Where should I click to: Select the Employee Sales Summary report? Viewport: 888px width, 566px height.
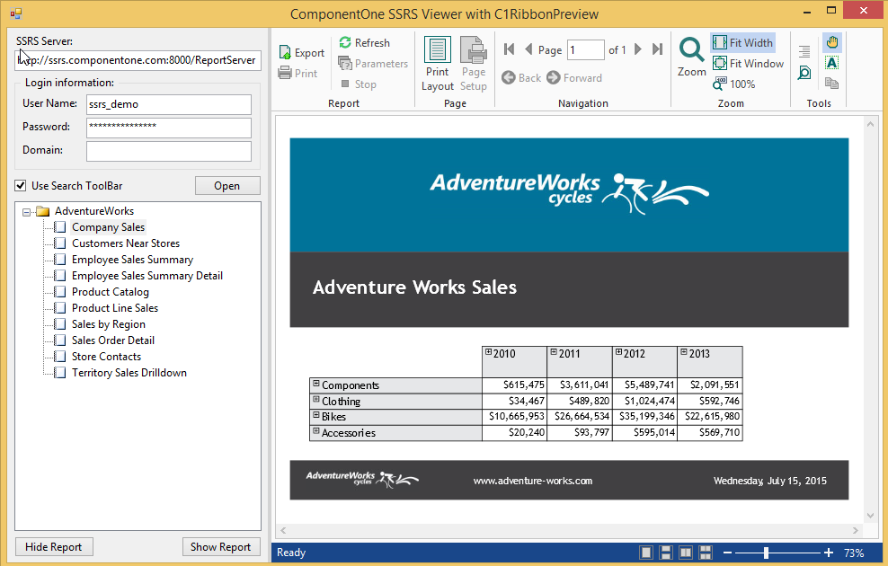click(132, 260)
